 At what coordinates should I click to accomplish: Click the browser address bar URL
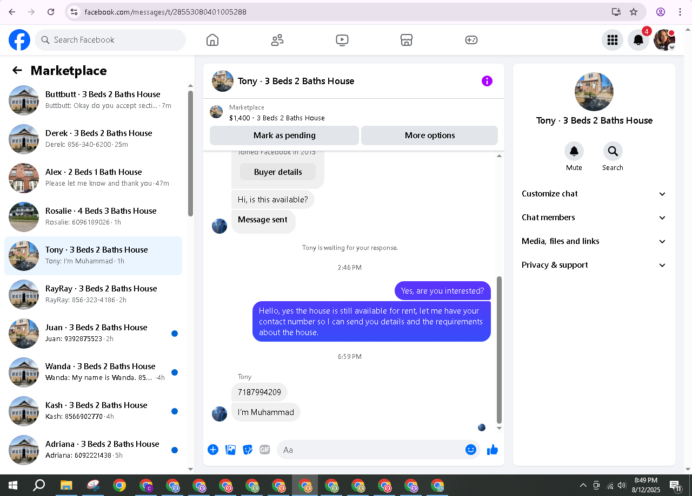pos(165,12)
